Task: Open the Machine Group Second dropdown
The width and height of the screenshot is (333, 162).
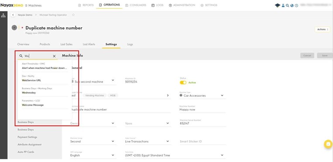Action: (x=93, y=141)
